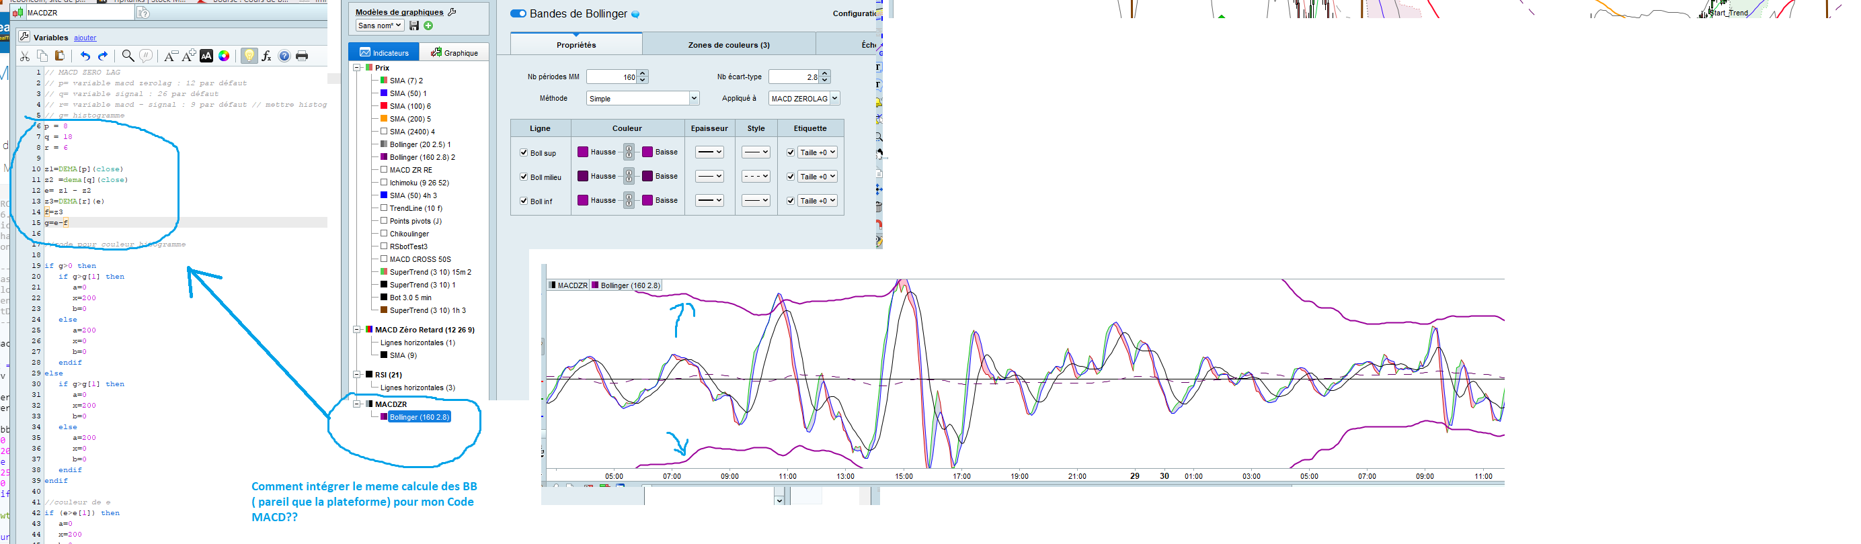Decrease the editor font size with the A minus icon
The image size is (1861, 544).
[171, 56]
